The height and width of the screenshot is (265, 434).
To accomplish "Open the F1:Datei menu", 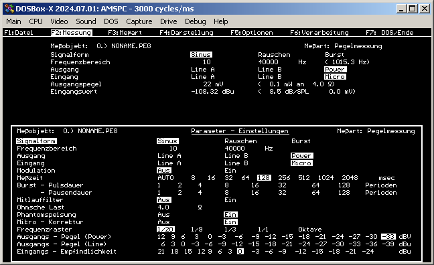I will (19, 33).
